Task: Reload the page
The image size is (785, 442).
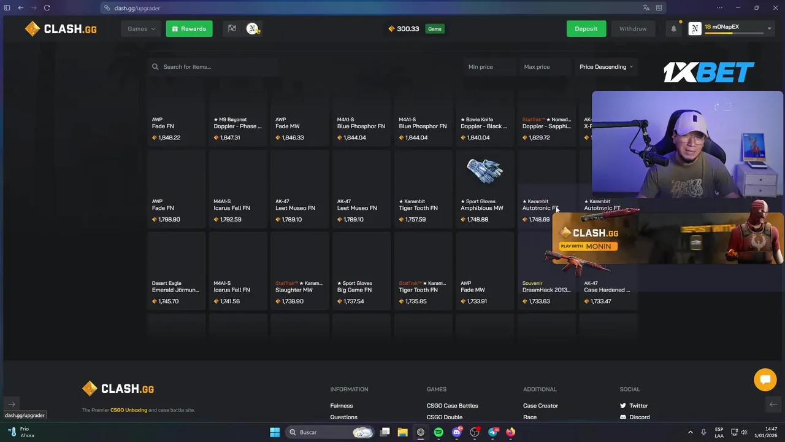Action: (x=47, y=8)
